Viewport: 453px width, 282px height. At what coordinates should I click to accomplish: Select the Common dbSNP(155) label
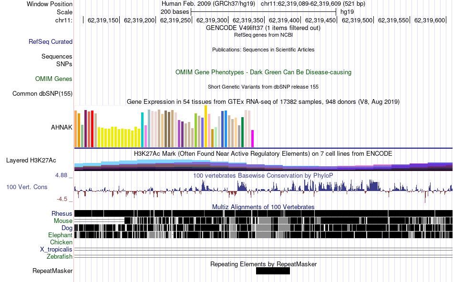pos(42,93)
